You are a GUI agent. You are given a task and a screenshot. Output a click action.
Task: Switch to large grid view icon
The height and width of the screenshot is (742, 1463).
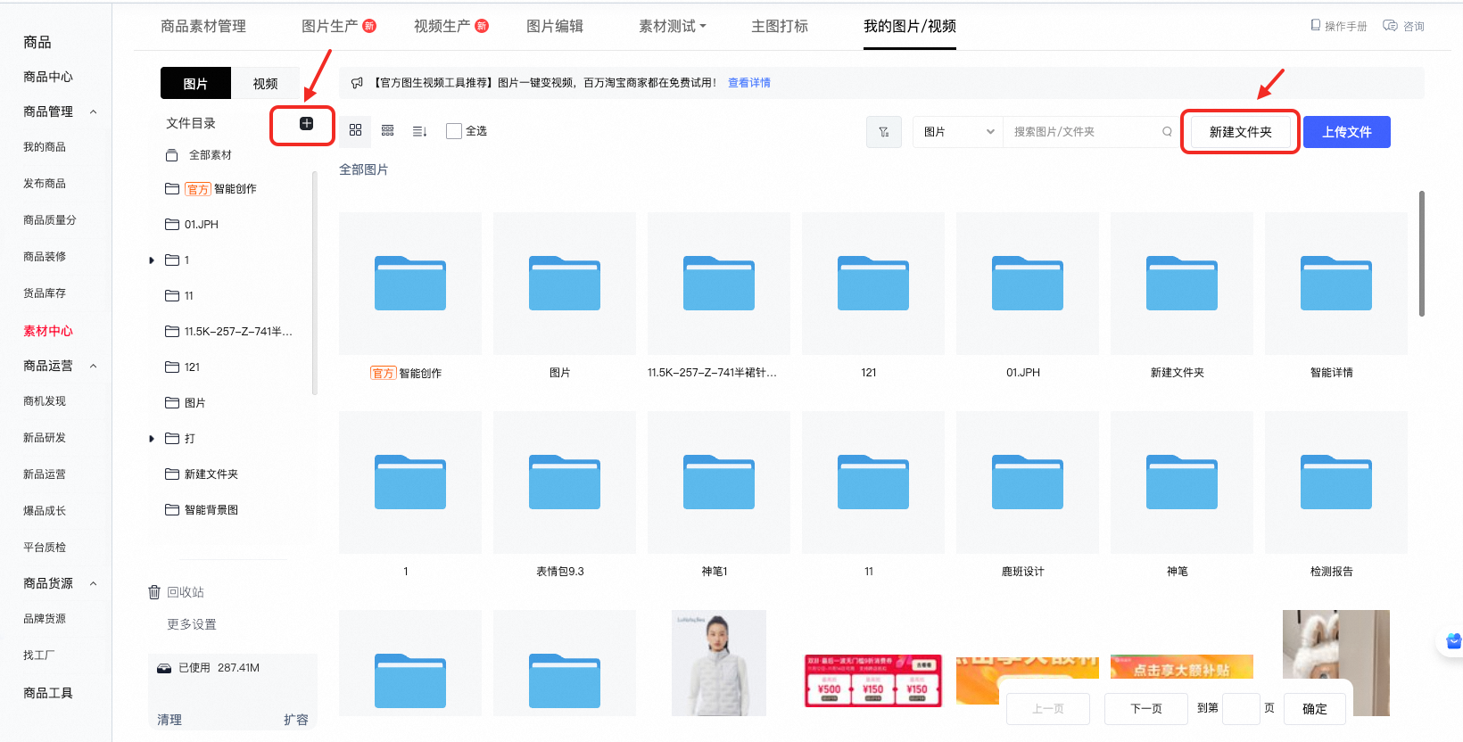coord(355,130)
